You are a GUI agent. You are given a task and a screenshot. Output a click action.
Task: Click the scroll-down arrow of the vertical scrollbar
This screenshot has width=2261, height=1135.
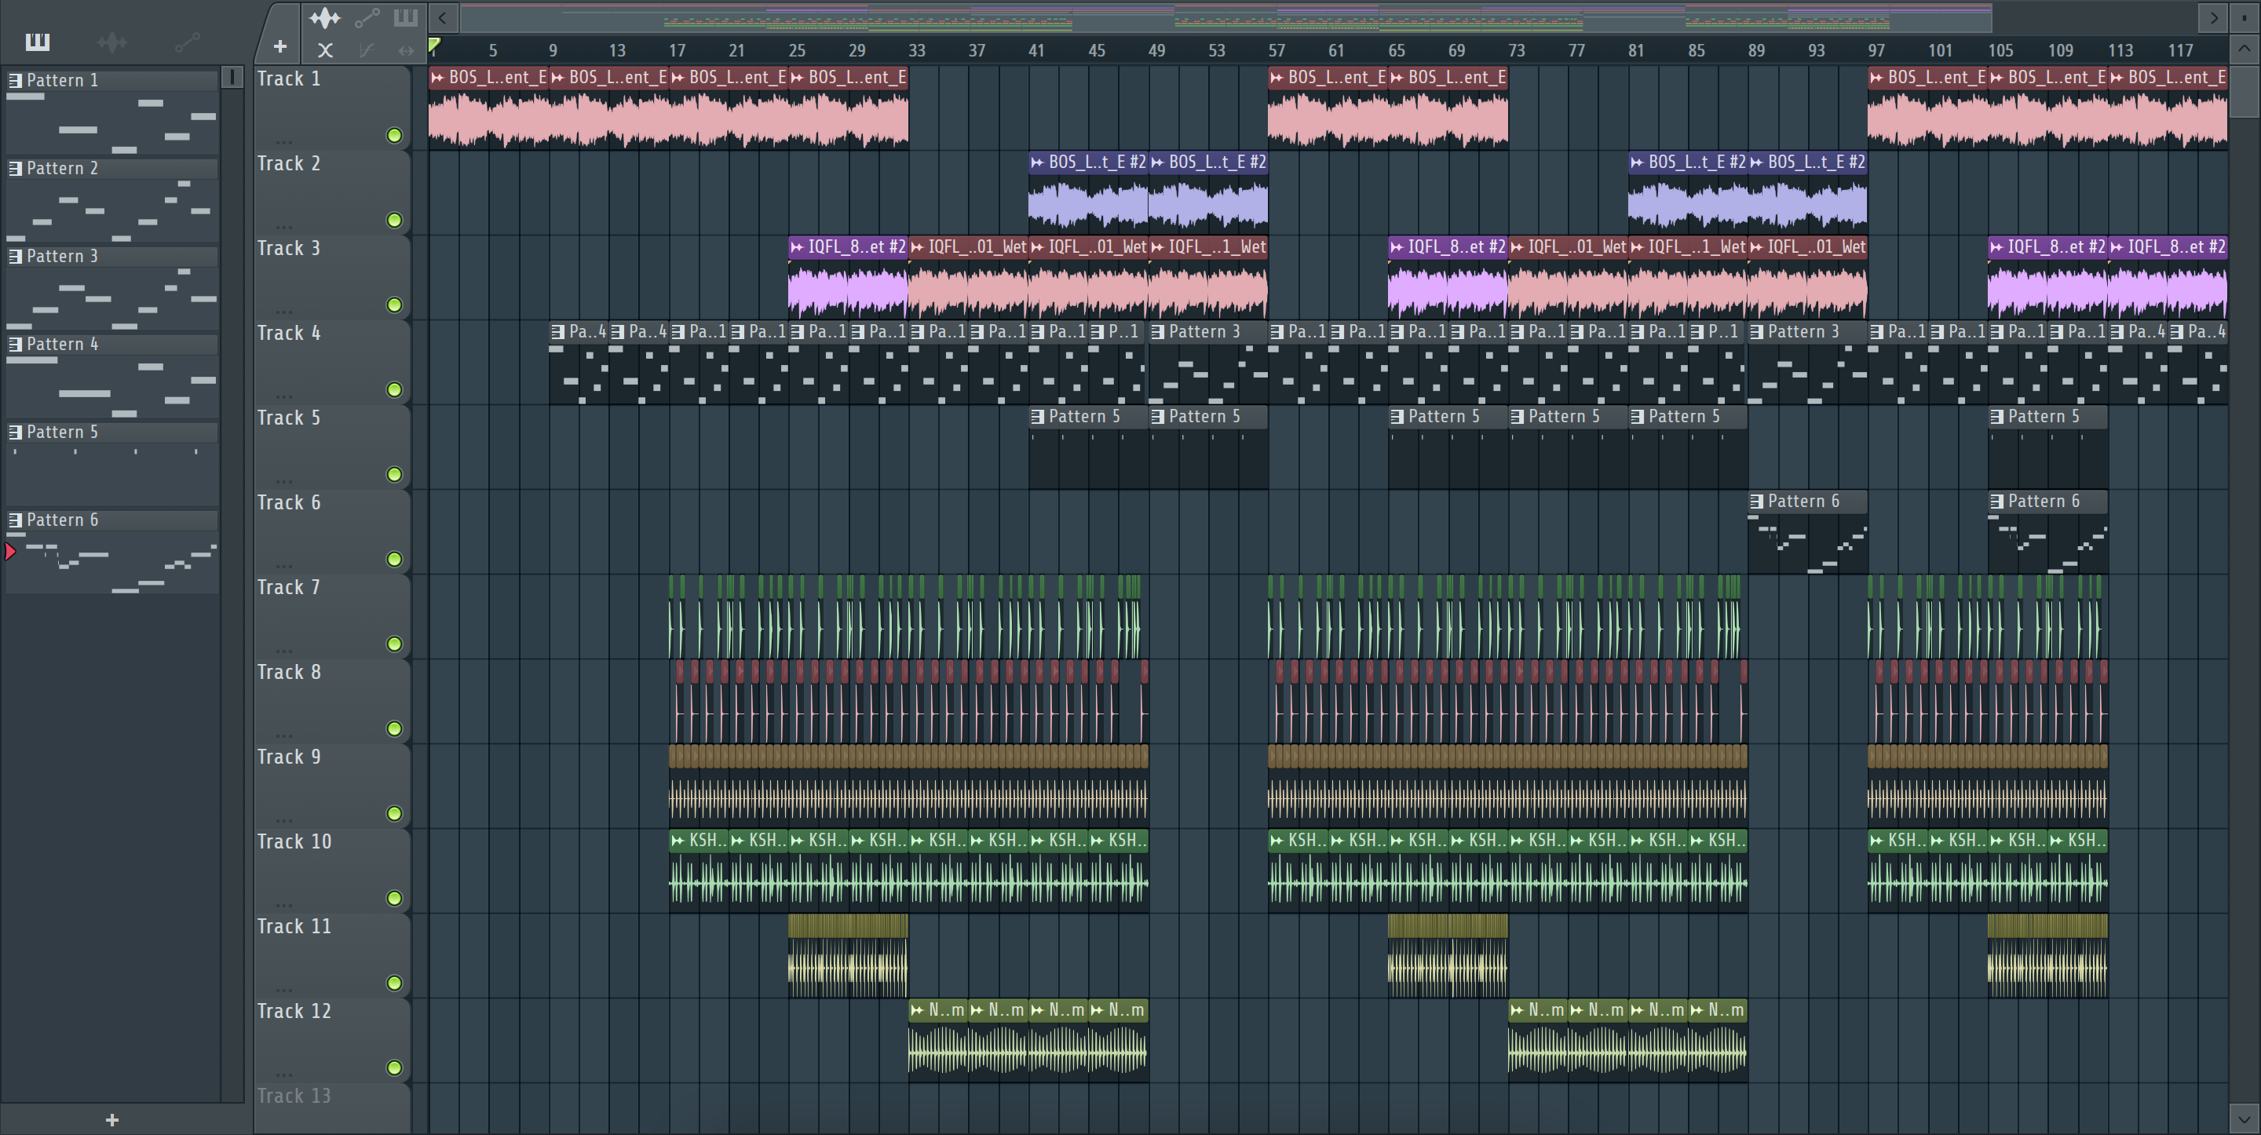coord(2245,1119)
